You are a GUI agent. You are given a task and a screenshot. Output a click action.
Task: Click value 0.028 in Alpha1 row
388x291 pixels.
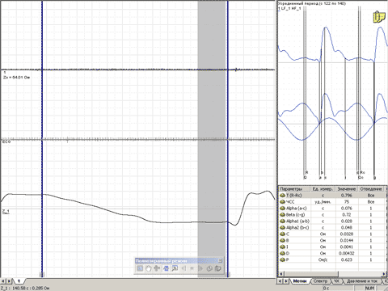point(347,221)
